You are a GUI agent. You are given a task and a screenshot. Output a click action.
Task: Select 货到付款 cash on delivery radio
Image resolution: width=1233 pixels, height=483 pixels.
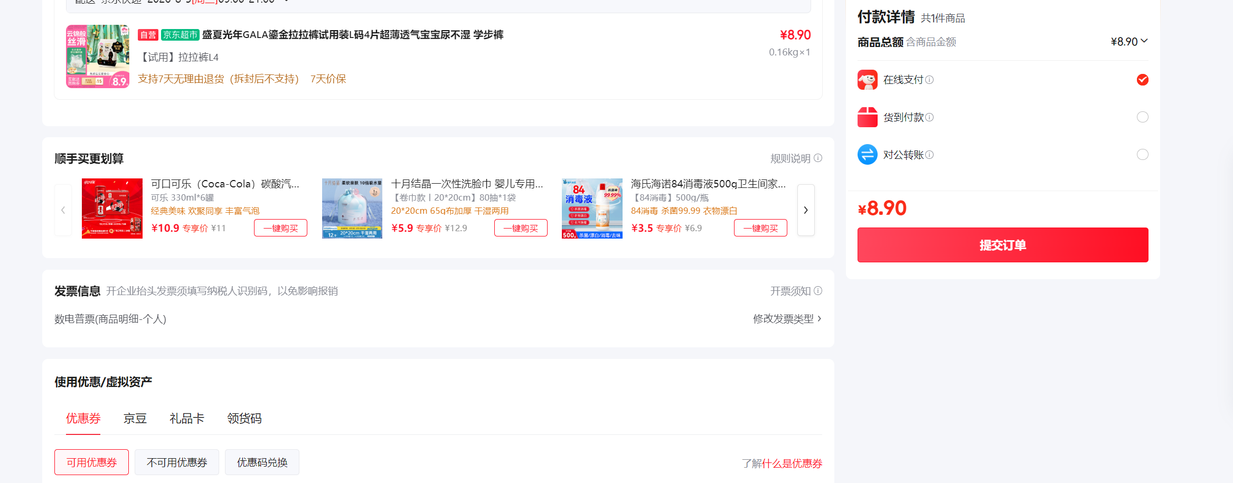(x=1143, y=117)
